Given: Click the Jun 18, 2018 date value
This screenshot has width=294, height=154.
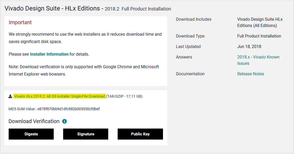Looking at the screenshot, I should pyautogui.click(x=249, y=47).
